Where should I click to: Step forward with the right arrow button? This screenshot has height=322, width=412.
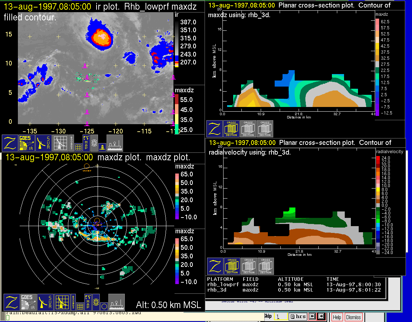pos(321,316)
